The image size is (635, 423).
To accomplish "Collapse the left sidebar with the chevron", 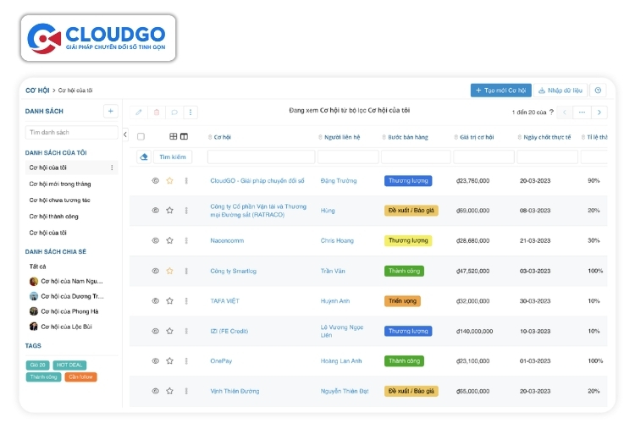I will pyautogui.click(x=125, y=135).
